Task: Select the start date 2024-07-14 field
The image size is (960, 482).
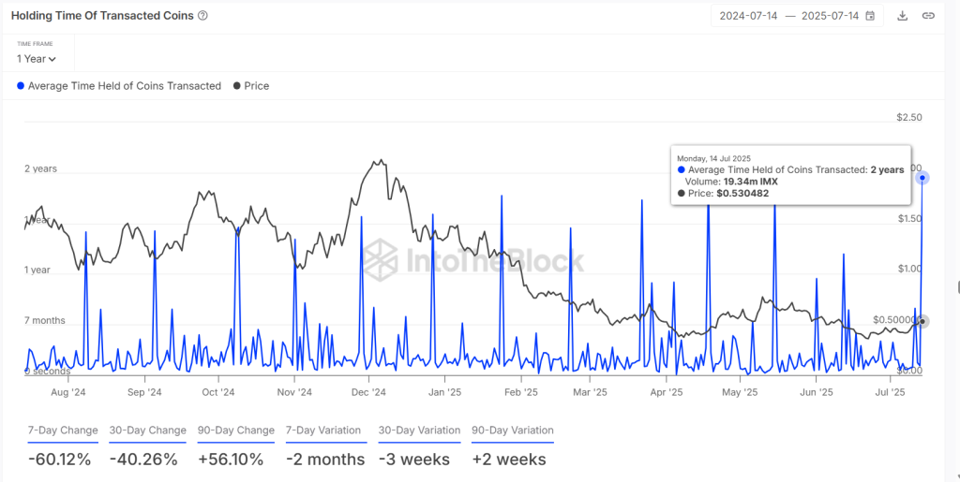Action: (x=750, y=16)
